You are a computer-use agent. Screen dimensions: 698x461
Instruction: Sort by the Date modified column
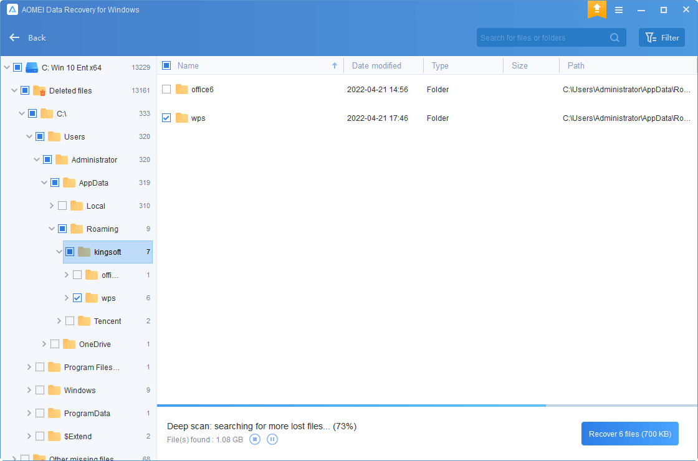point(376,65)
